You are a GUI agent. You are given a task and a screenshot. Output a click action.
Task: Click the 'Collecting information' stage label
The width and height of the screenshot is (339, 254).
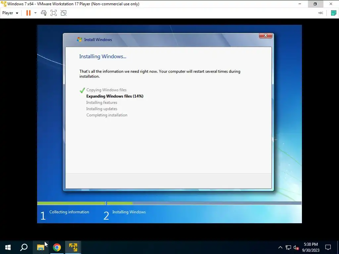tap(69, 212)
